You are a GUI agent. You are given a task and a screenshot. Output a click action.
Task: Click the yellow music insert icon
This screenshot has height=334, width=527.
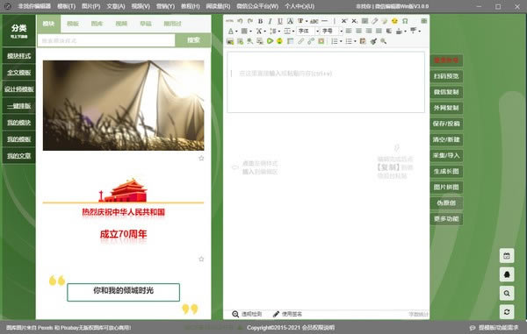(x=279, y=41)
